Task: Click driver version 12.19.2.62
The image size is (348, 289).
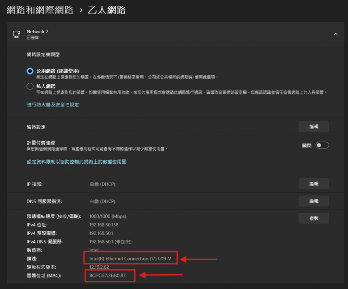Action: tap(99, 267)
